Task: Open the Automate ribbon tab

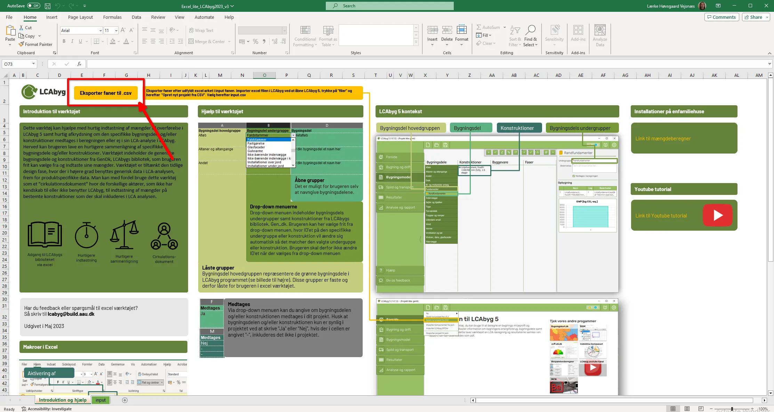Action: (204, 17)
